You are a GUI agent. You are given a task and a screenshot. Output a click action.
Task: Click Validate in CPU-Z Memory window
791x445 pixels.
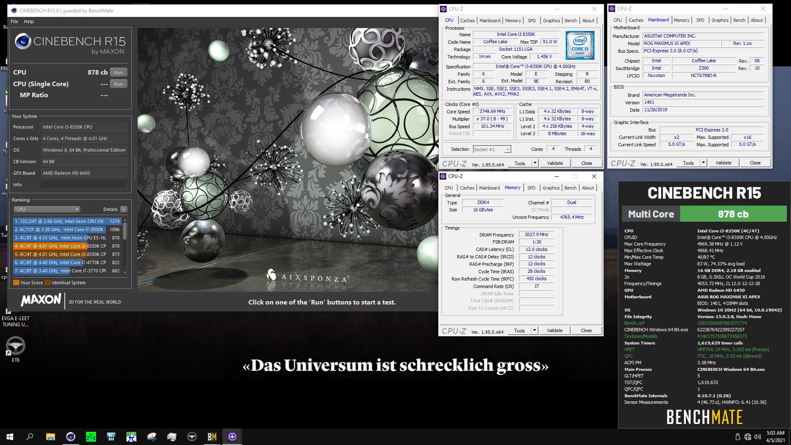tap(555, 330)
